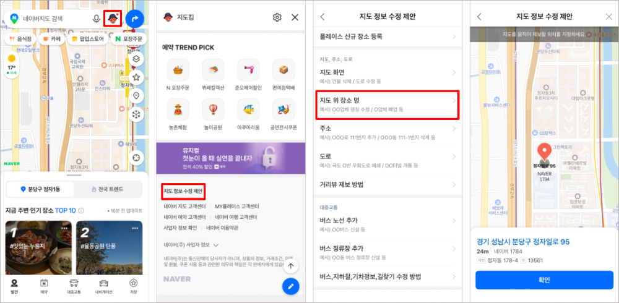The width and height of the screenshot is (619, 303).
Task: Open the profile avatar icon in search bar
Action: [113, 18]
